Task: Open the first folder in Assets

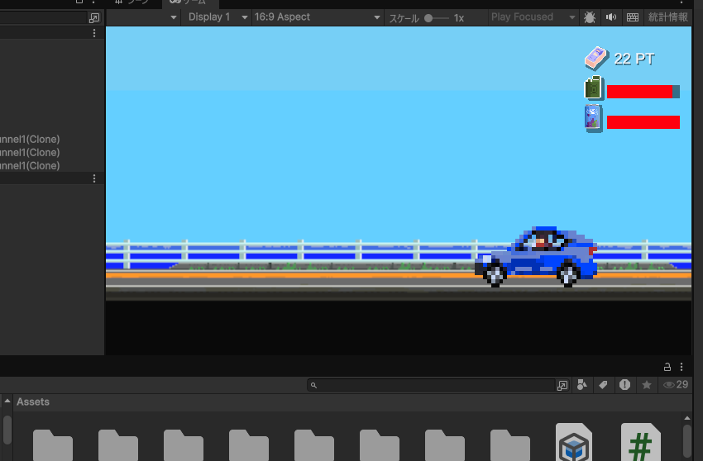Action: 53,445
